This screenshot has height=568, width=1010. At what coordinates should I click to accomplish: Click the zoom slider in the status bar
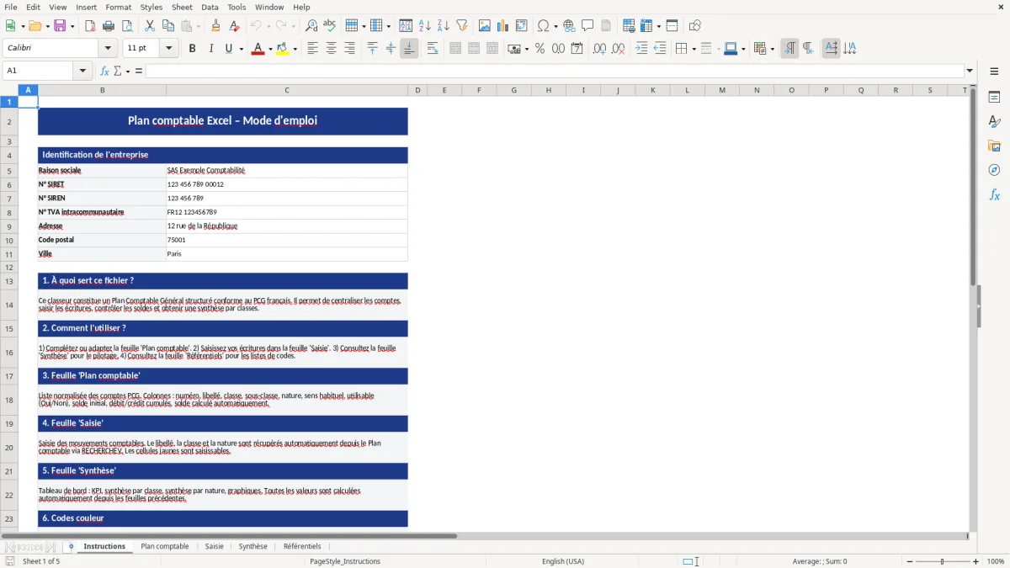(941, 561)
